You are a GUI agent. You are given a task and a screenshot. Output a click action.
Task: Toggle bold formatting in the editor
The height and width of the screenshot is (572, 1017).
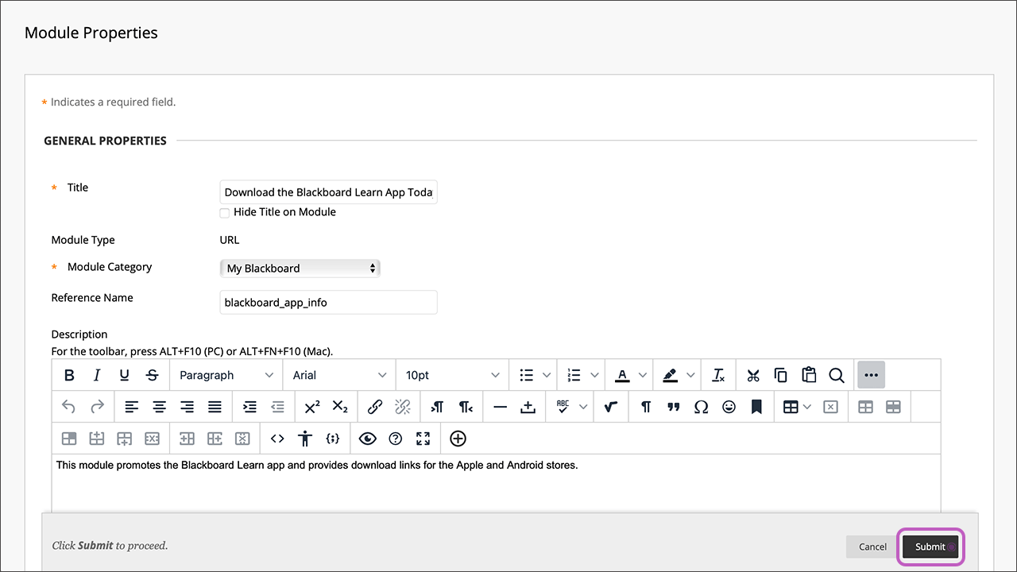click(x=69, y=374)
